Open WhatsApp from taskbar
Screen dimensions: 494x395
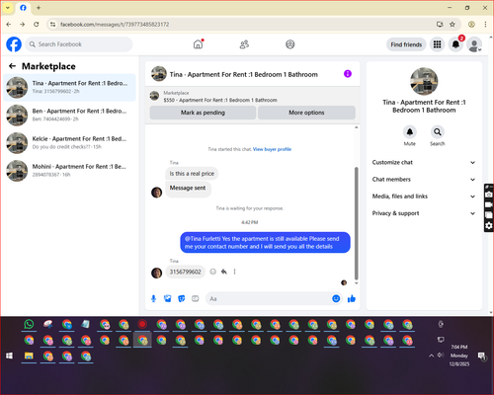tap(29, 324)
